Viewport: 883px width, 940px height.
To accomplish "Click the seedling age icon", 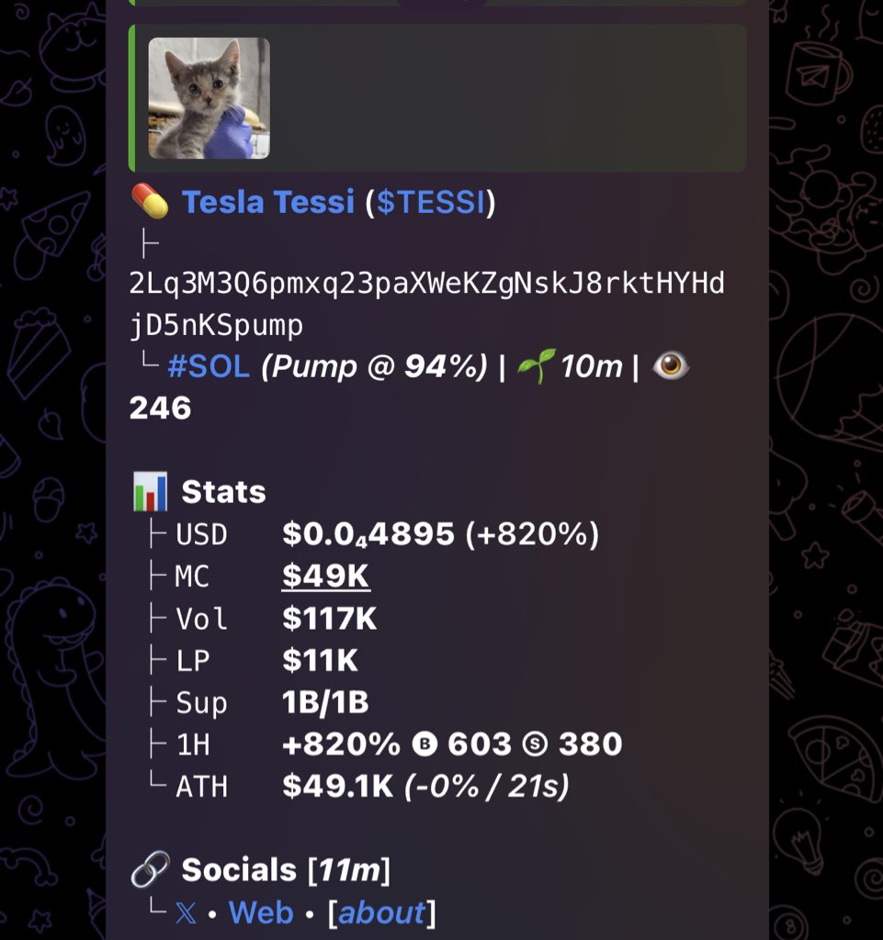I will point(534,366).
